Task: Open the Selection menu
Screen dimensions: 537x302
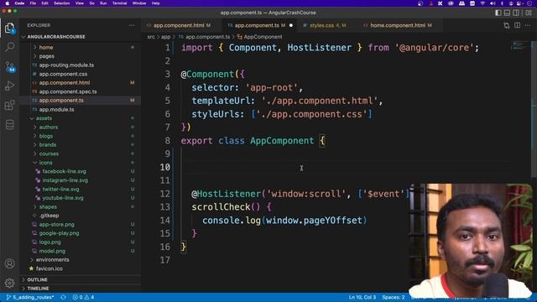Action: click(x=61, y=3)
